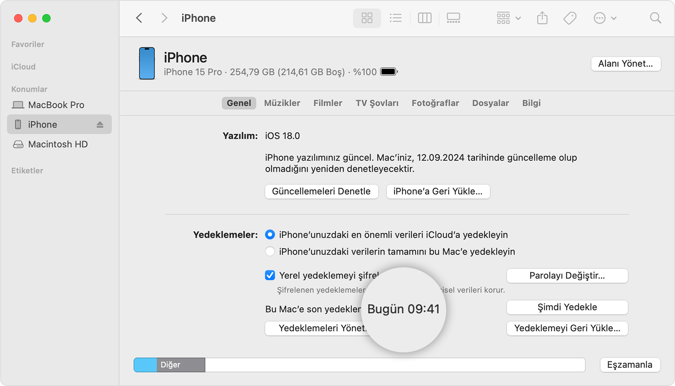Eject the iPhone from the sidebar
This screenshot has width=675, height=386.
[x=100, y=124]
